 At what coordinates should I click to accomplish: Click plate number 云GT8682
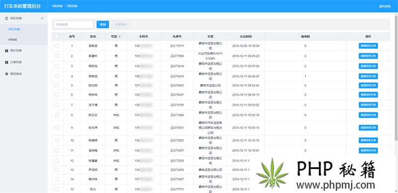tap(177, 86)
